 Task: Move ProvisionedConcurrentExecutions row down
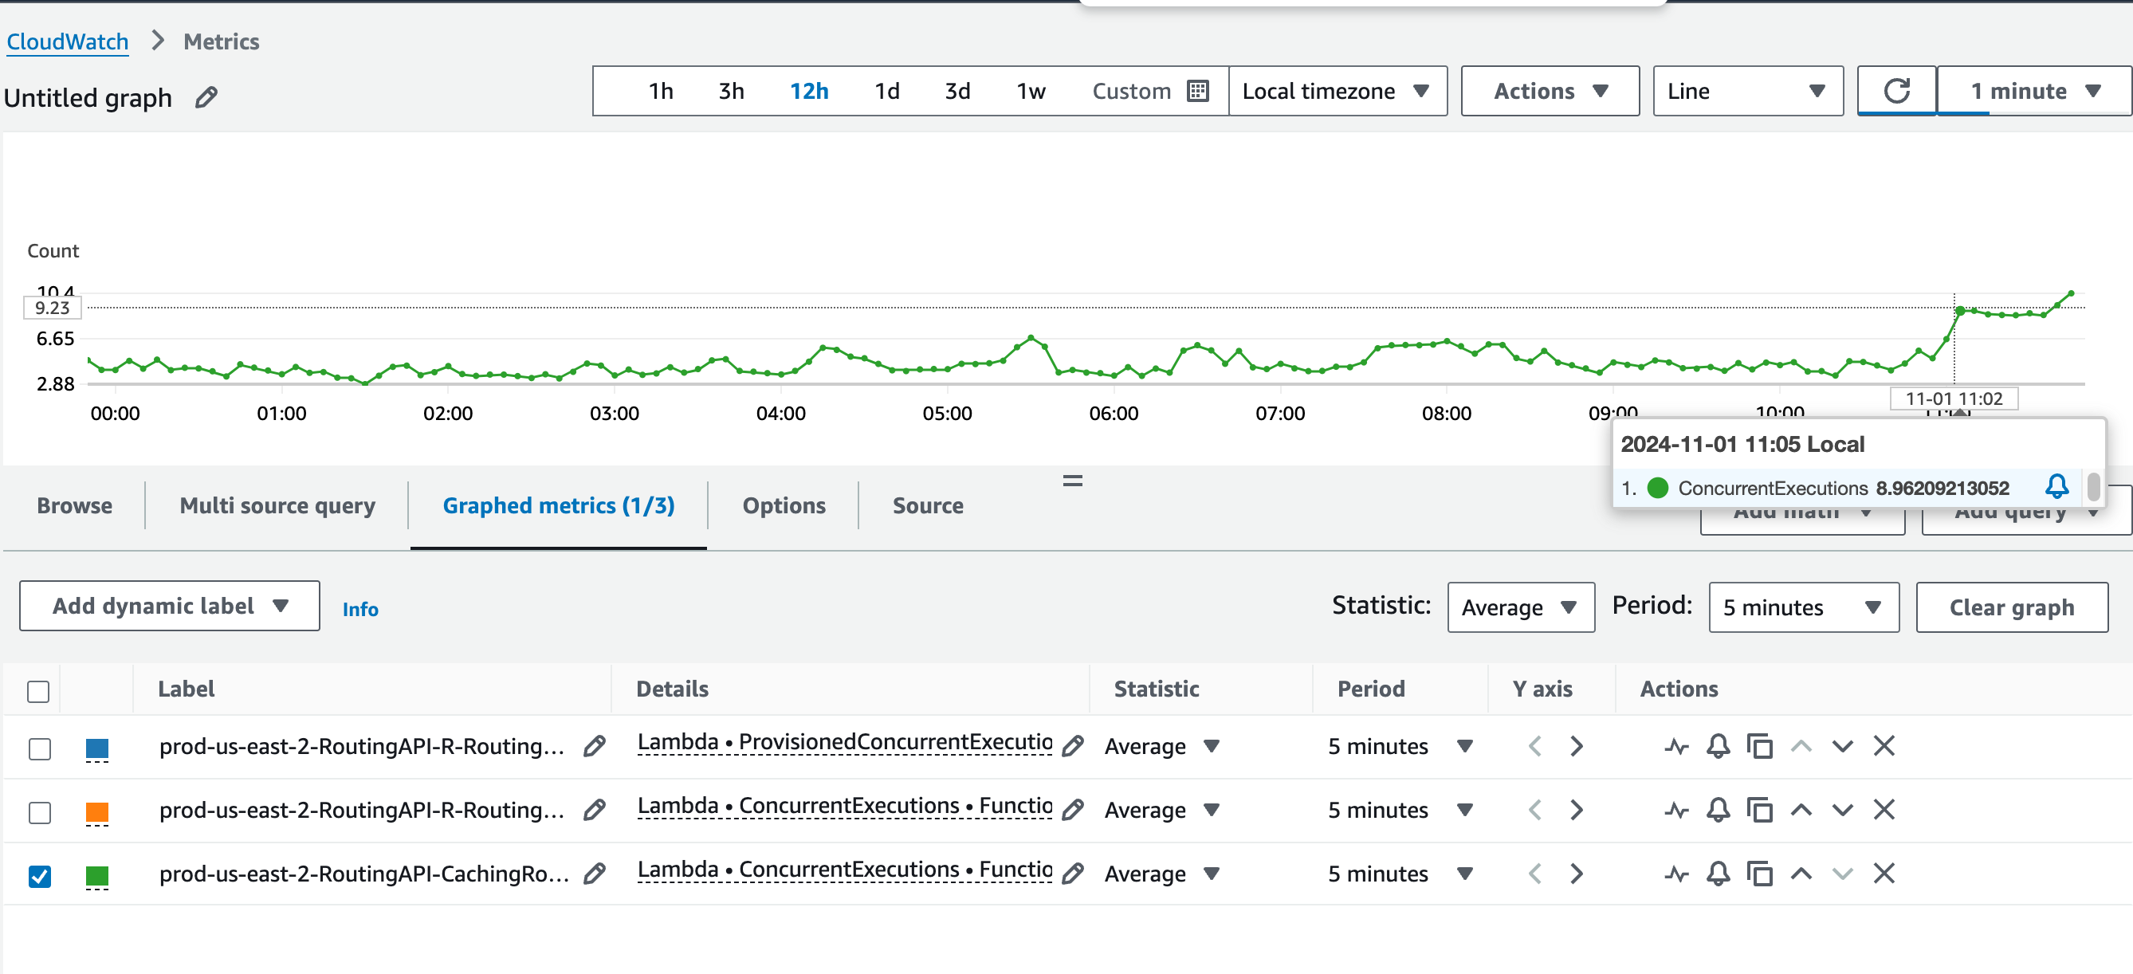pos(1842,746)
